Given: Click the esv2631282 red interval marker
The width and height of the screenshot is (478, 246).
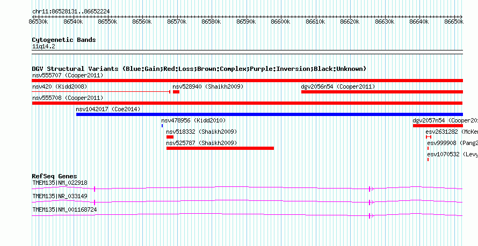Looking at the screenshot, I should (429, 137).
